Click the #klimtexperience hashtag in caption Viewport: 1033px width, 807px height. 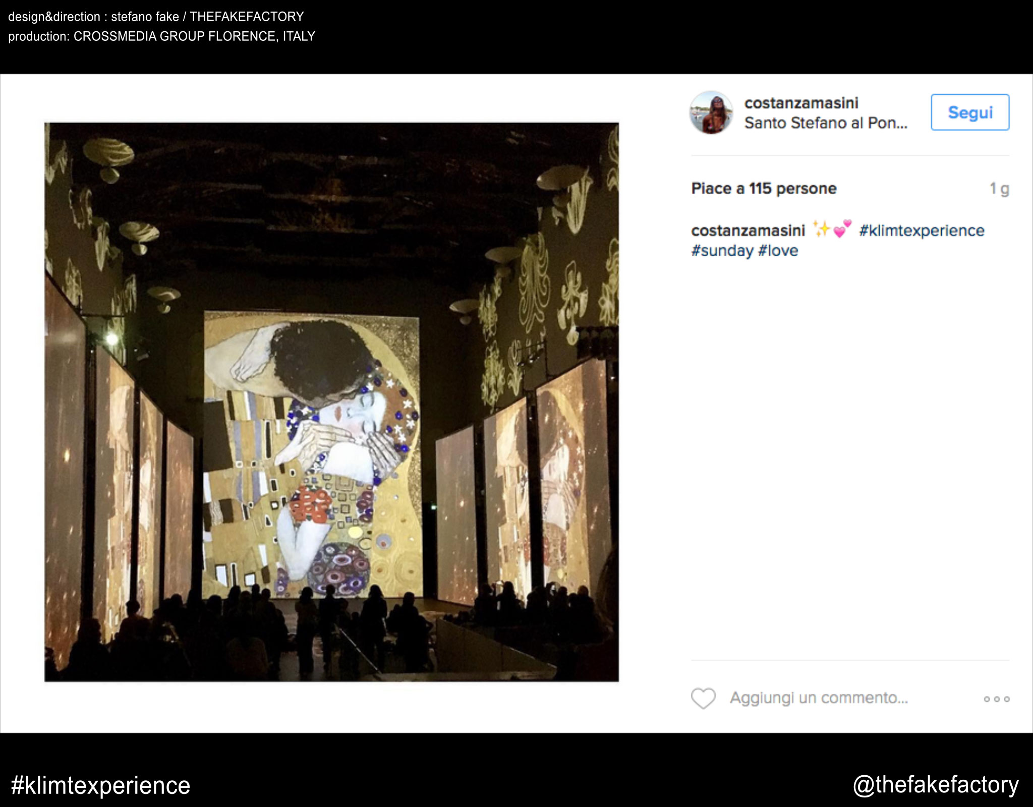tap(922, 230)
